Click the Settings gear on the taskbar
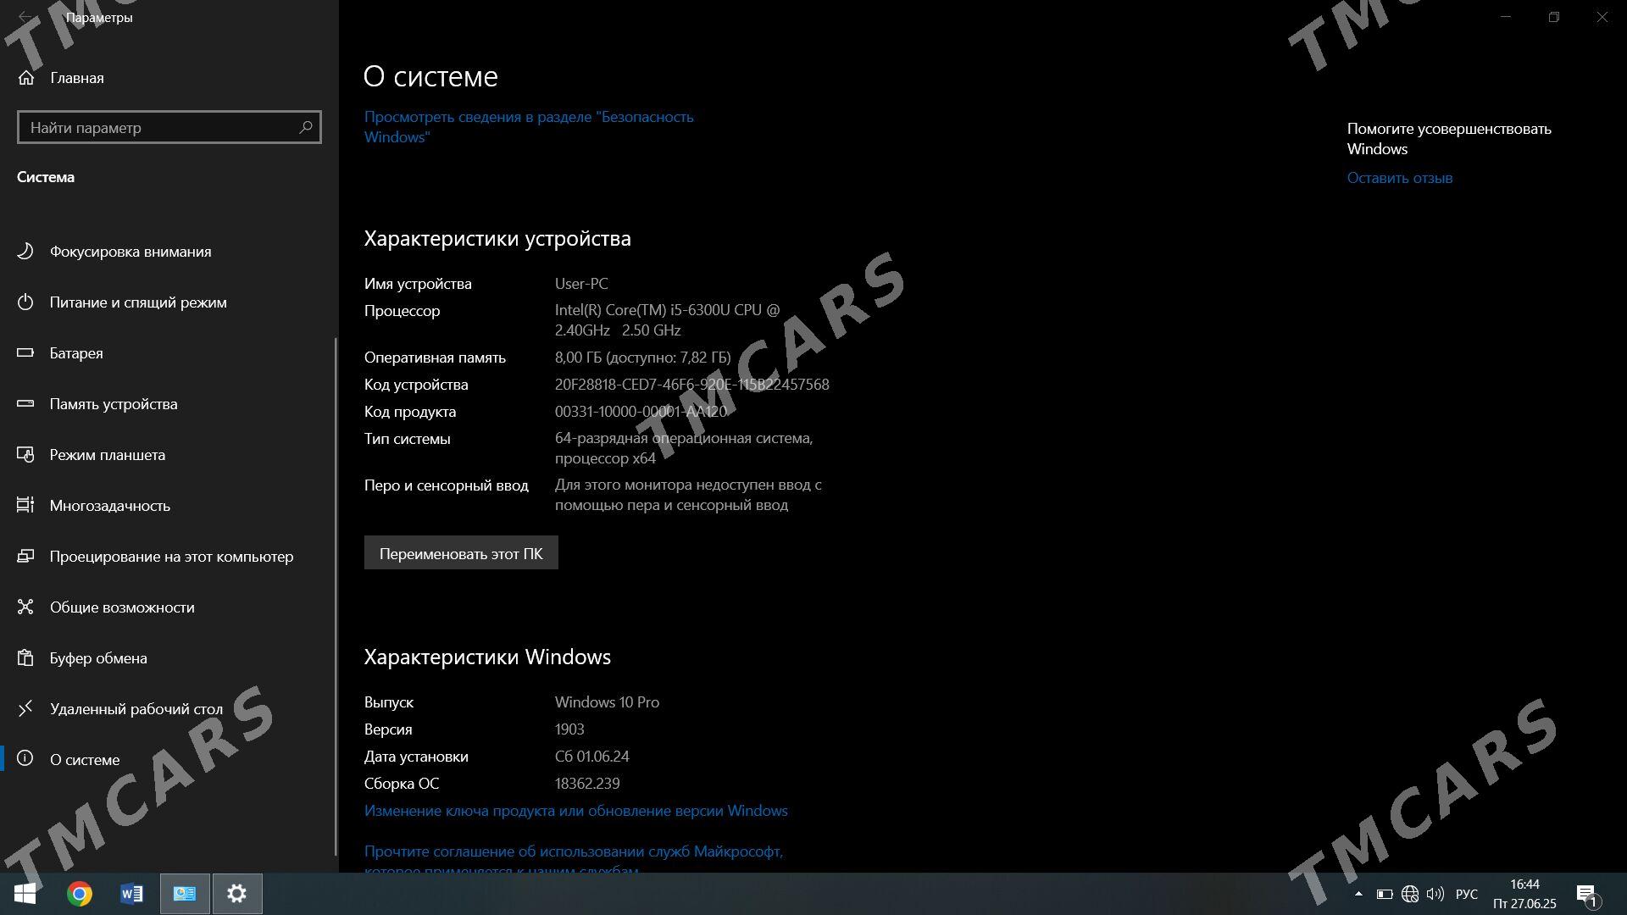Viewport: 1627px width, 915px height. pyautogui.click(x=237, y=894)
